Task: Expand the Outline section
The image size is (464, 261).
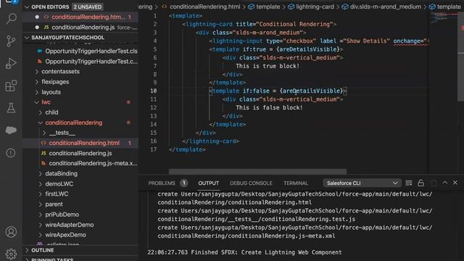Action: tap(80, 250)
